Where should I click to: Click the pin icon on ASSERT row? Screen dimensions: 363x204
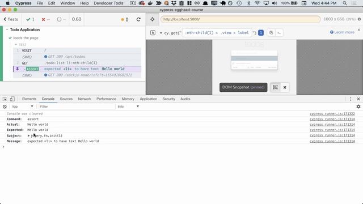18,69
